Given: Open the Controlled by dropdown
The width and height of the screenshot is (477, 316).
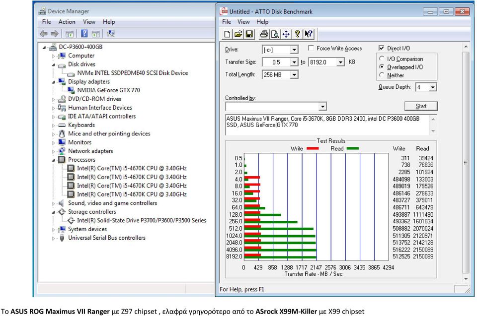Looking at the screenshot, I should tap(323, 106).
